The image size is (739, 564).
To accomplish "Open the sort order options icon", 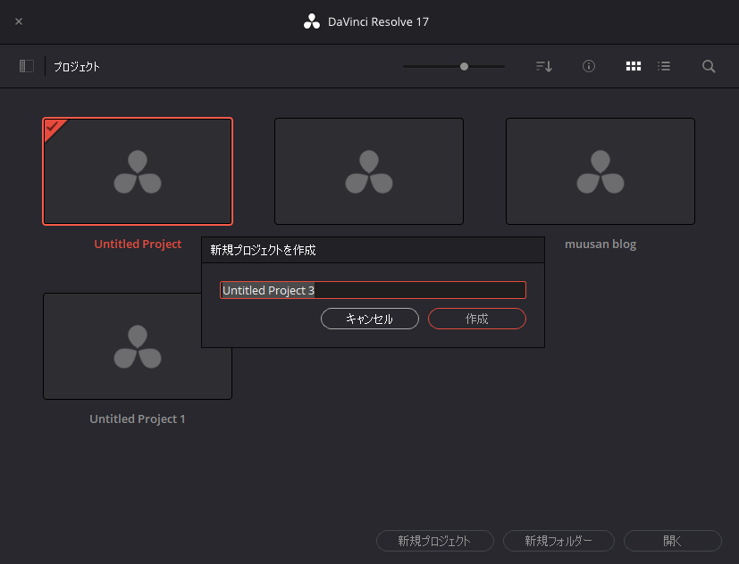I will point(544,66).
